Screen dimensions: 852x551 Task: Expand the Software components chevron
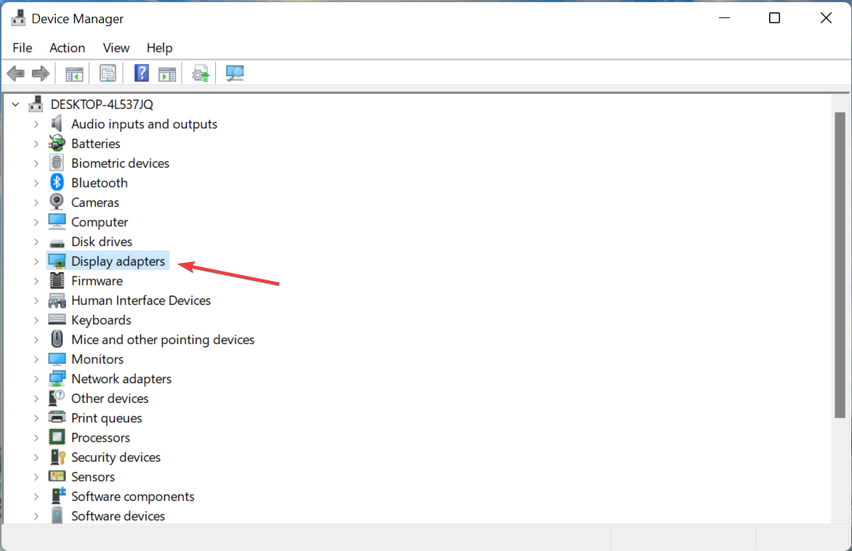[36, 497]
